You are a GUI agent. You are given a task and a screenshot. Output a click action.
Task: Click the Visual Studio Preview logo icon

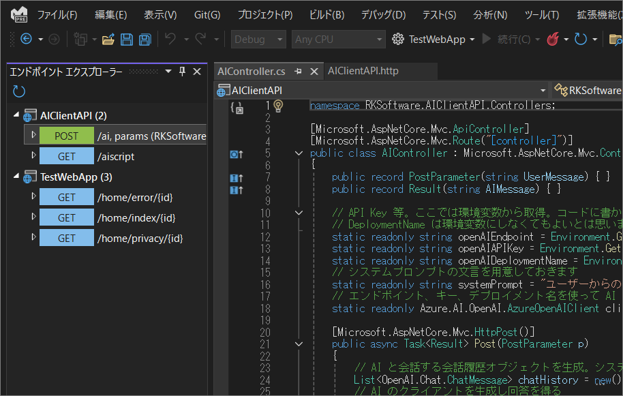[x=19, y=15]
